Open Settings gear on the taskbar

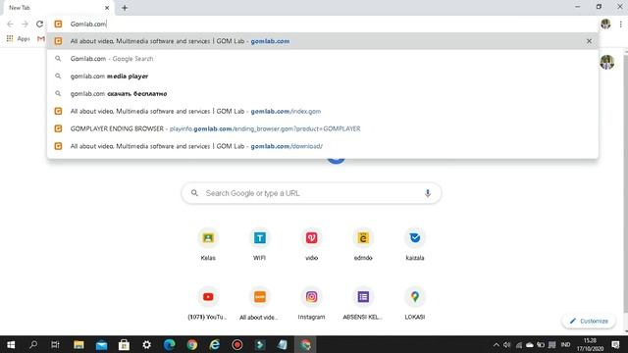click(x=146, y=344)
